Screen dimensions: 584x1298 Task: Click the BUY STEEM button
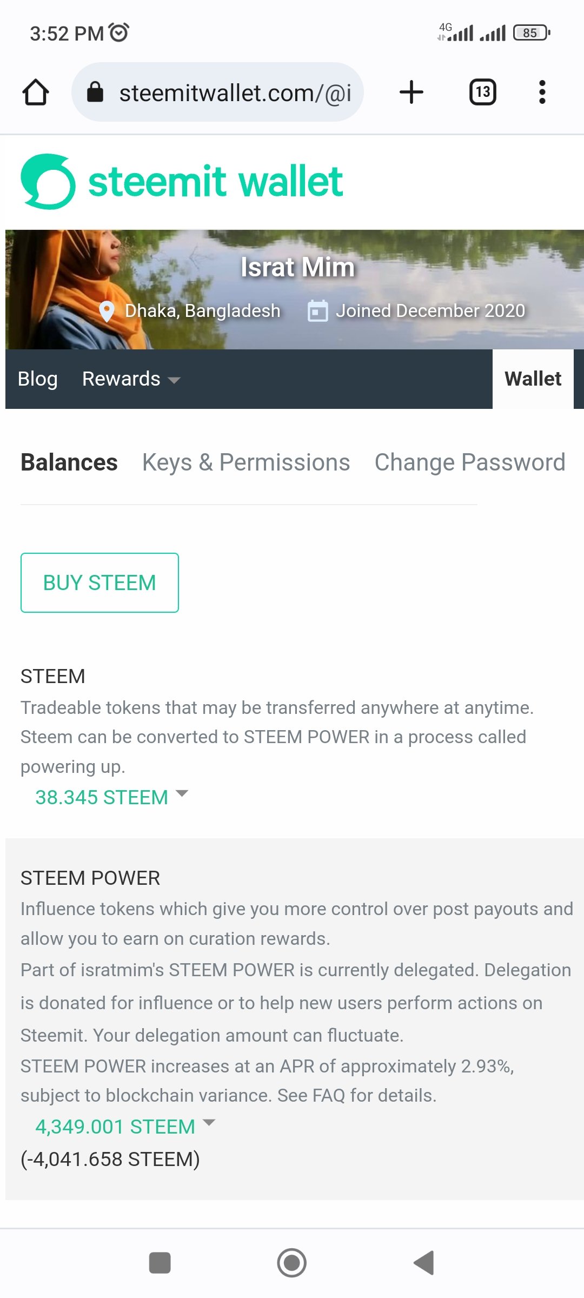[x=99, y=582]
